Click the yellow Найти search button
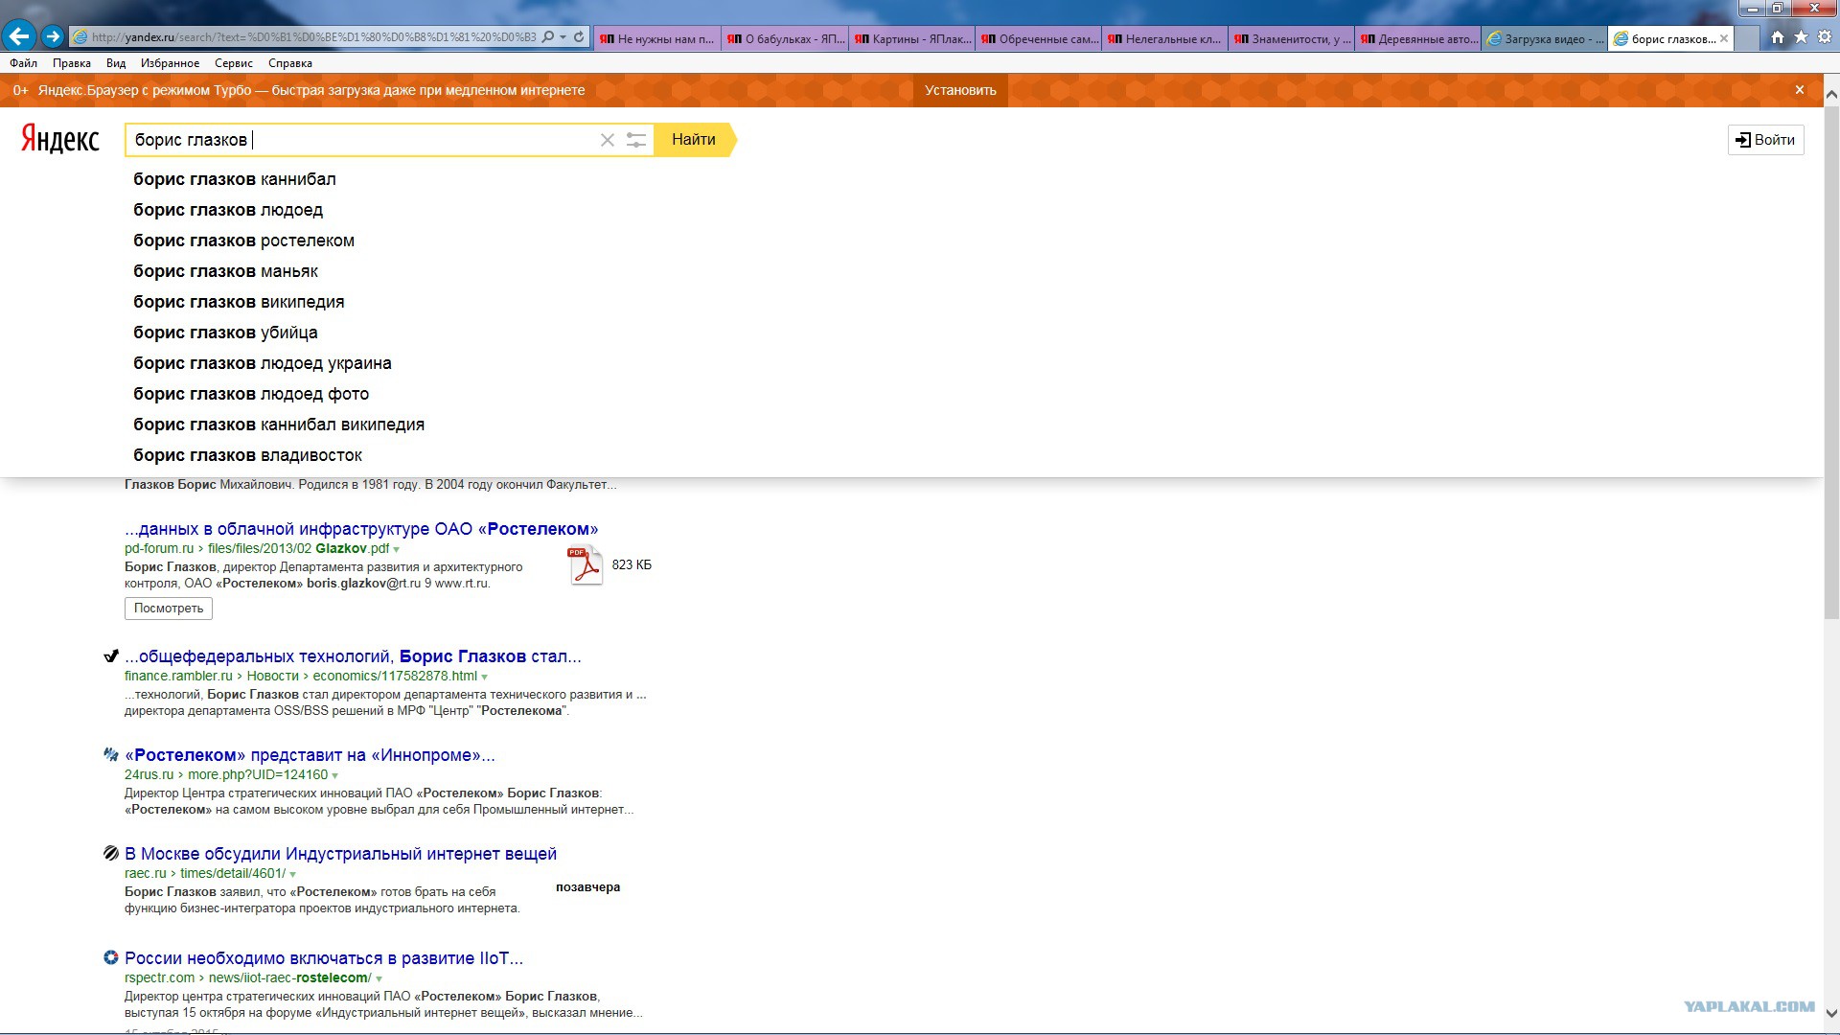Viewport: 1840px width, 1035px height. [x=695, y=140]
